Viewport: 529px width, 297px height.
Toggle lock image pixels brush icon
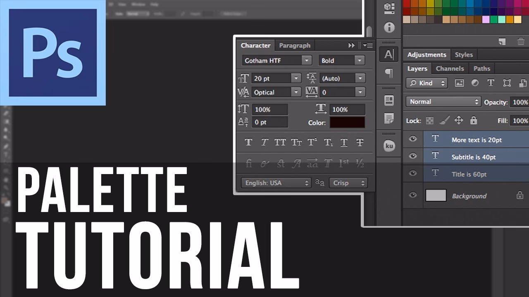pos(444,120)
